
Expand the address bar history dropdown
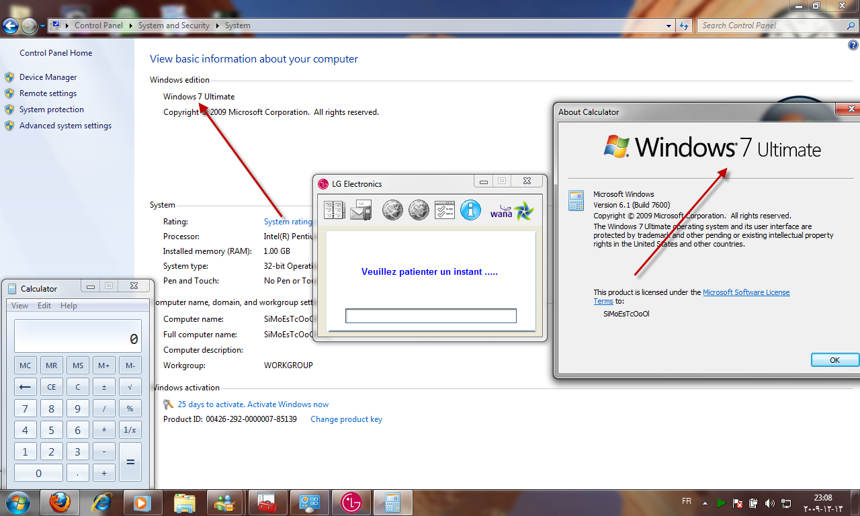[669, 26]
